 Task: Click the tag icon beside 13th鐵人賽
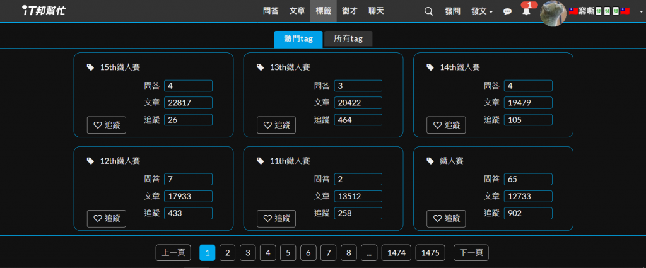click(260, 67)
